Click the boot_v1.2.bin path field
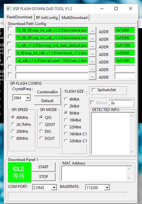The width and height of the screenshot is (142, 204). point(52,53)
